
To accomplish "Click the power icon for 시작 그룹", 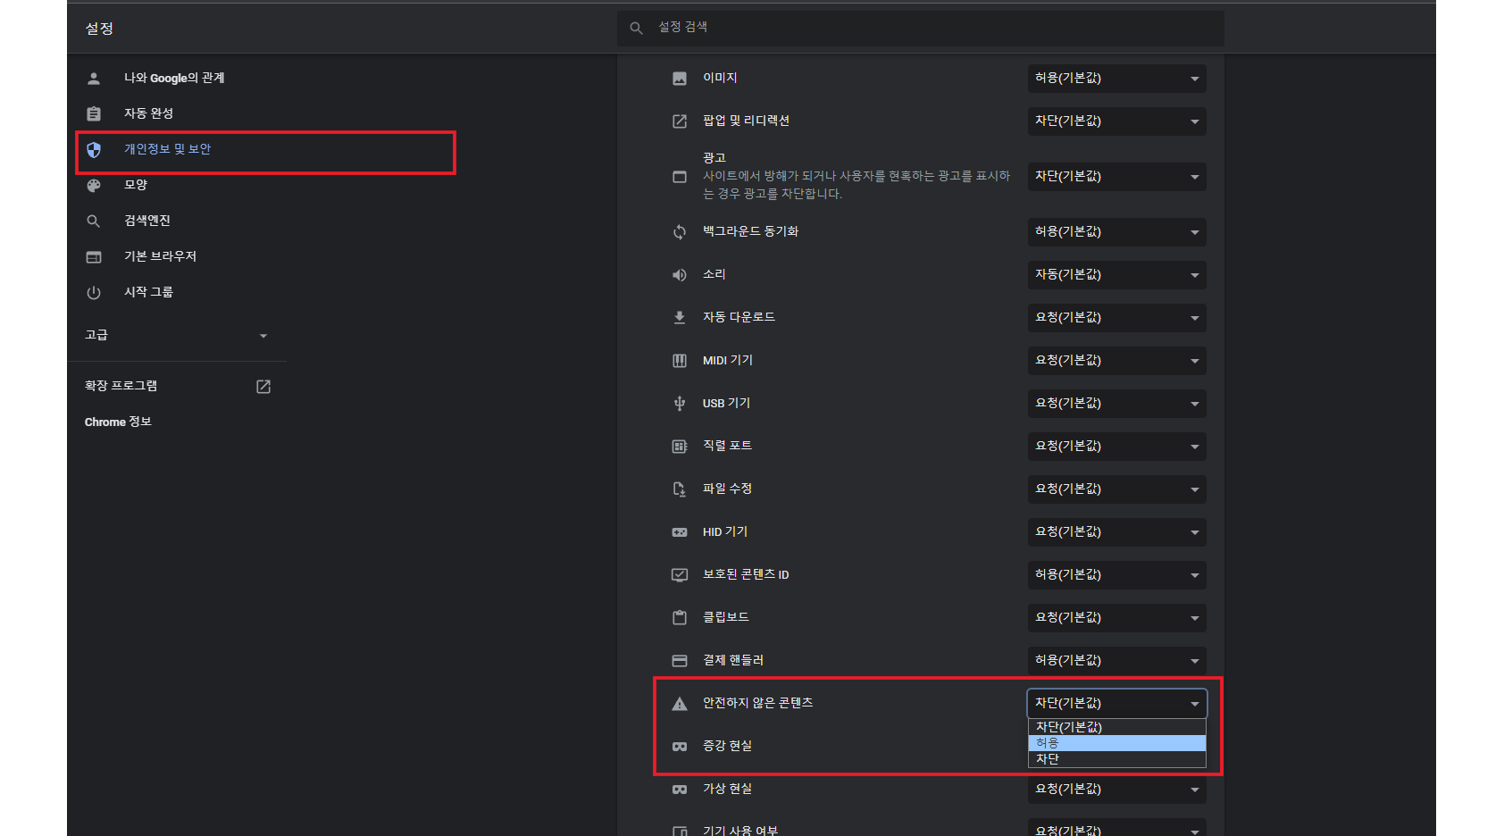I will (94, 293).
